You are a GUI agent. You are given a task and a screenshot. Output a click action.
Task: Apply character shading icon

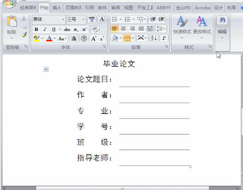coord(74,38)
